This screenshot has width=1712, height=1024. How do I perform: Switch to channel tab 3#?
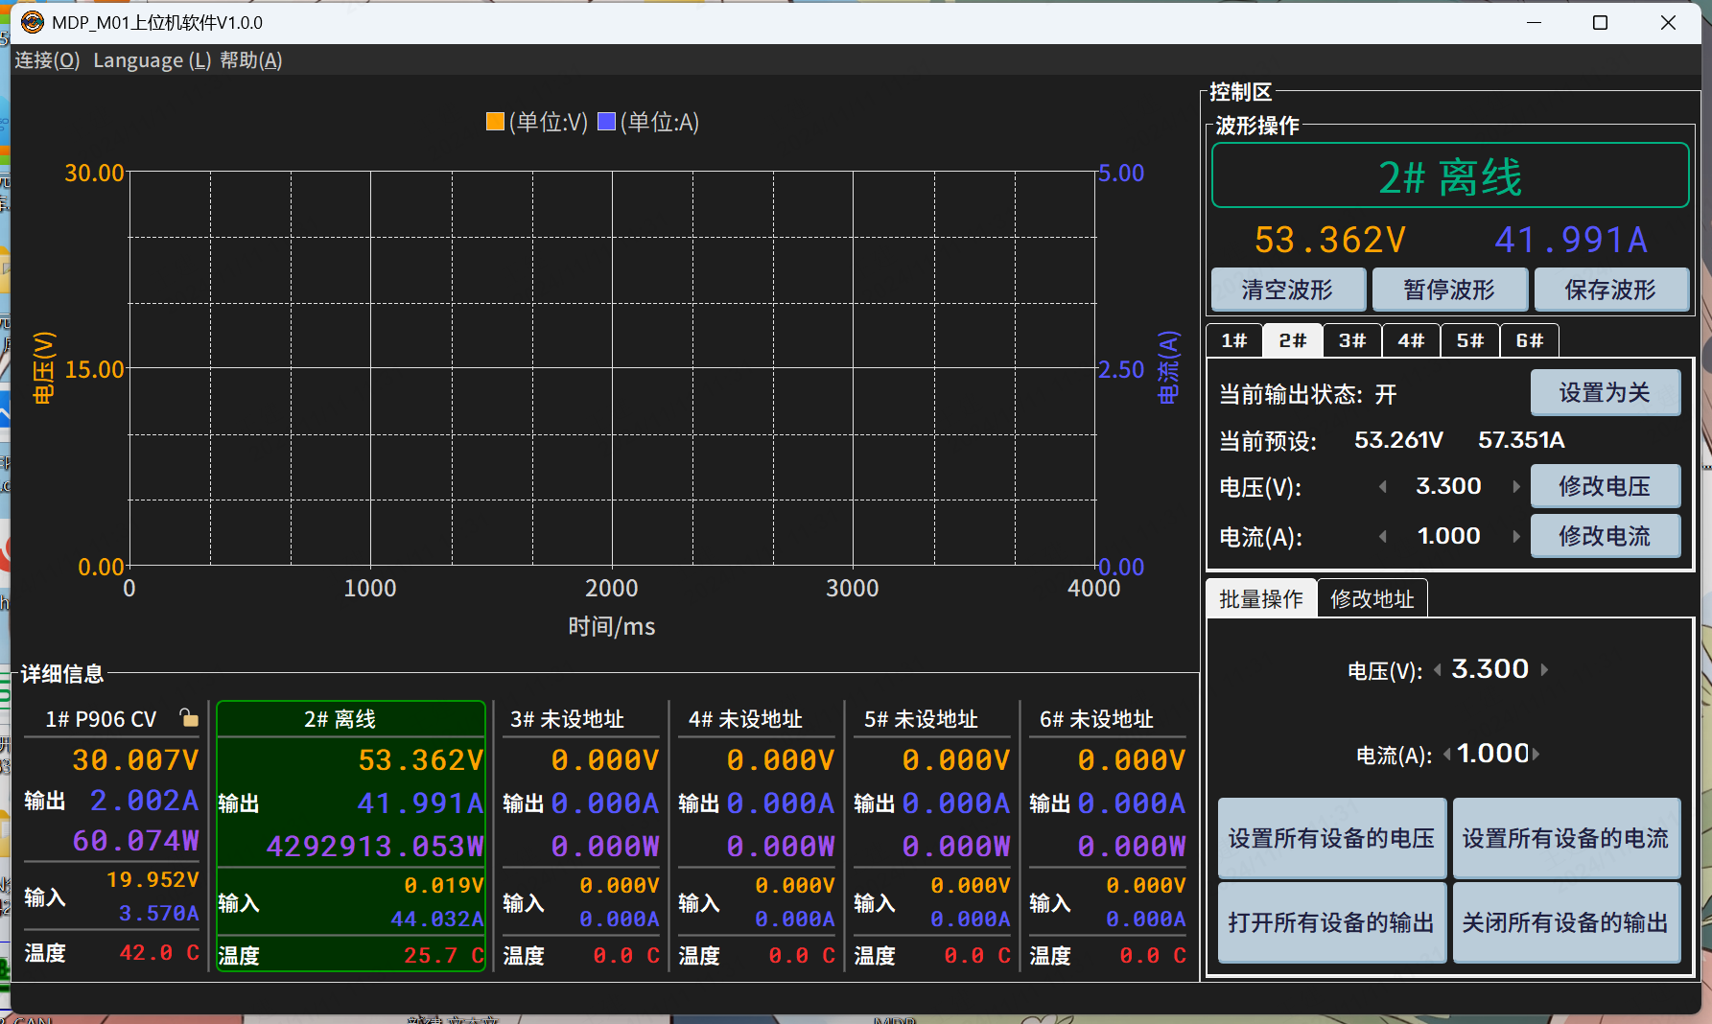coord(1352,340)
